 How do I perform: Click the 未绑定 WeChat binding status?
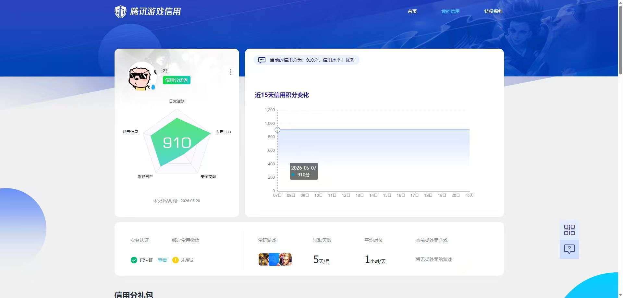click(x=188, y=260)
